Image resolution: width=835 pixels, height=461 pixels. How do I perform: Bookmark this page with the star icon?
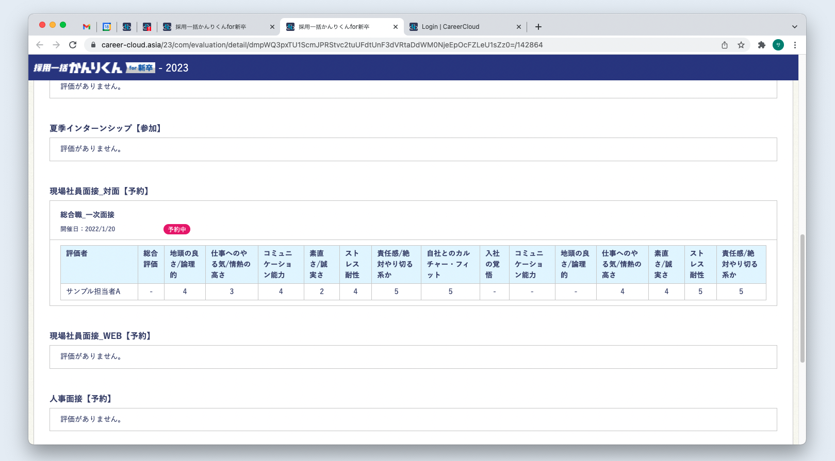(741, 45)
